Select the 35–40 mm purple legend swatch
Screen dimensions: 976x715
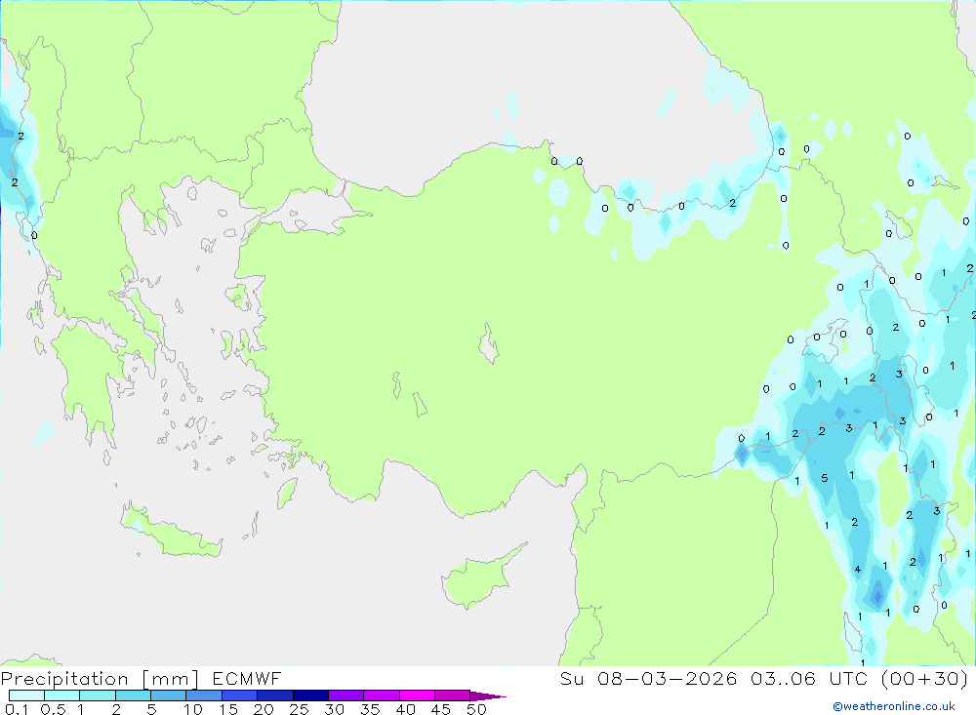tap(382, 695)
